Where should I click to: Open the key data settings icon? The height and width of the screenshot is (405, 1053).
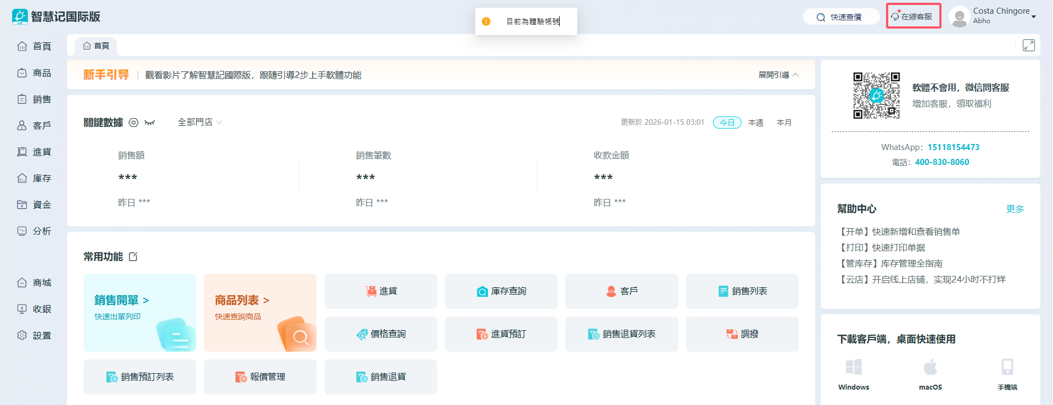click(133, 123)
